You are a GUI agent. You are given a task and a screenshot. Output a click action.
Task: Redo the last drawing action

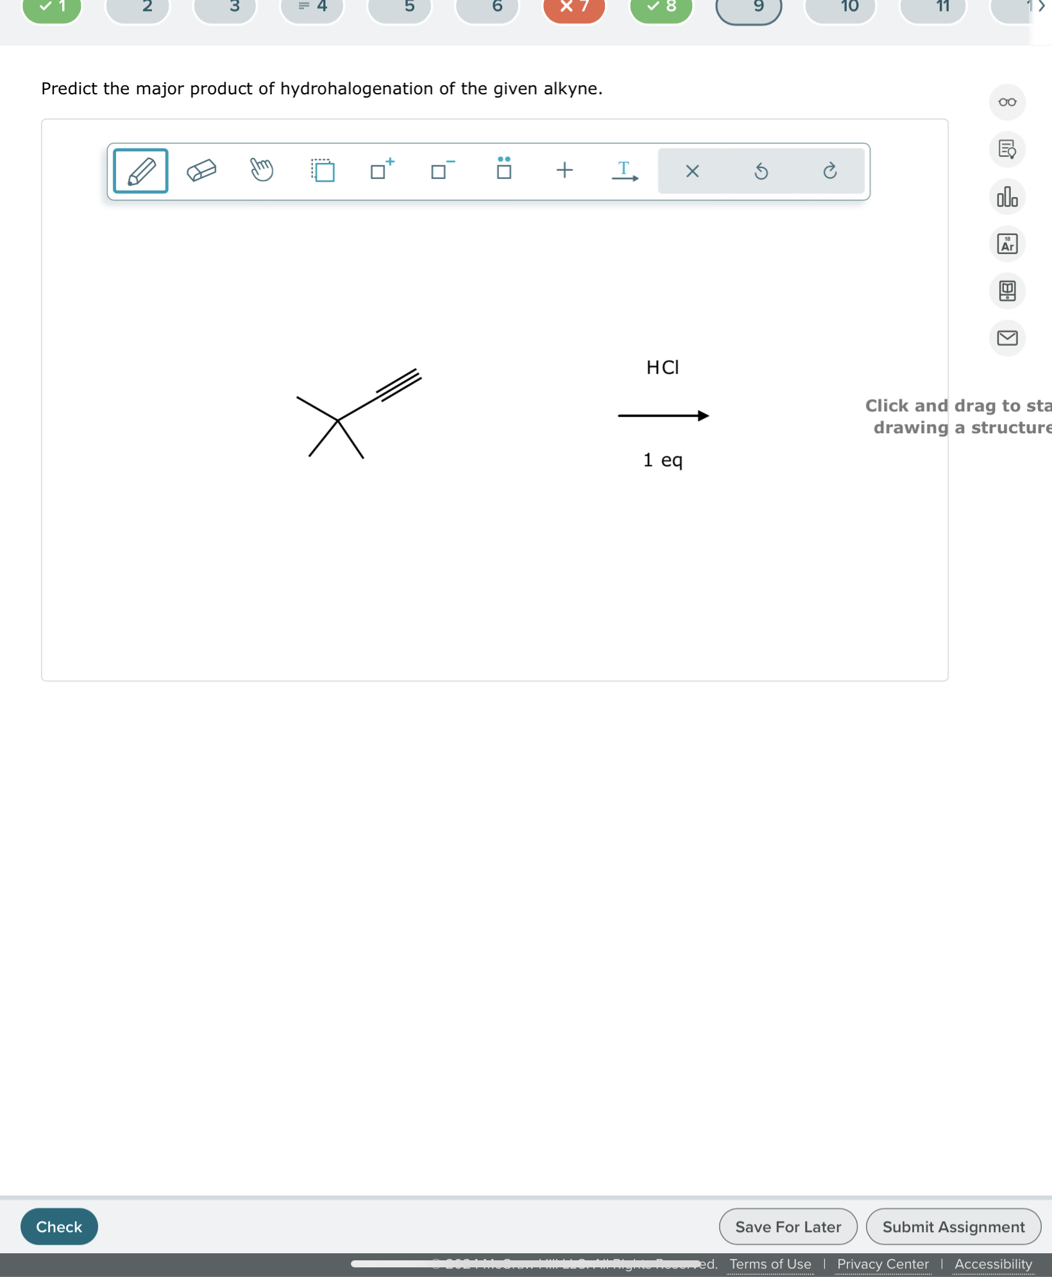[829, 171]
